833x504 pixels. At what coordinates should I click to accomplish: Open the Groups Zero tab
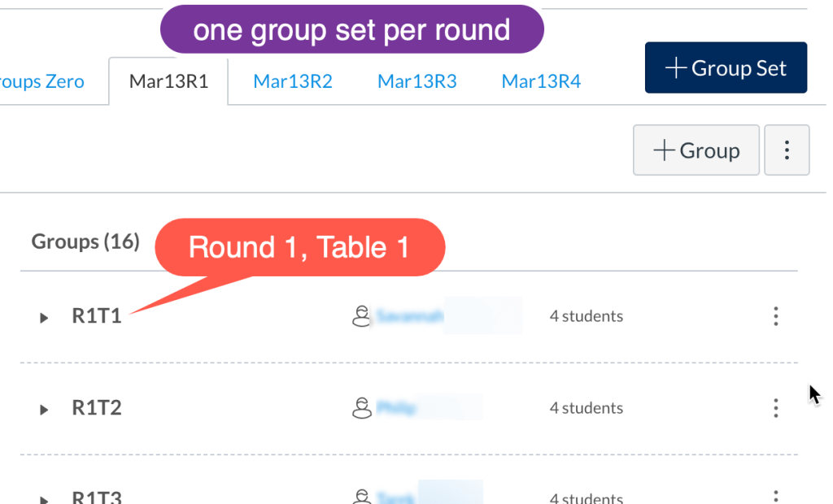(x=42, y=81)
